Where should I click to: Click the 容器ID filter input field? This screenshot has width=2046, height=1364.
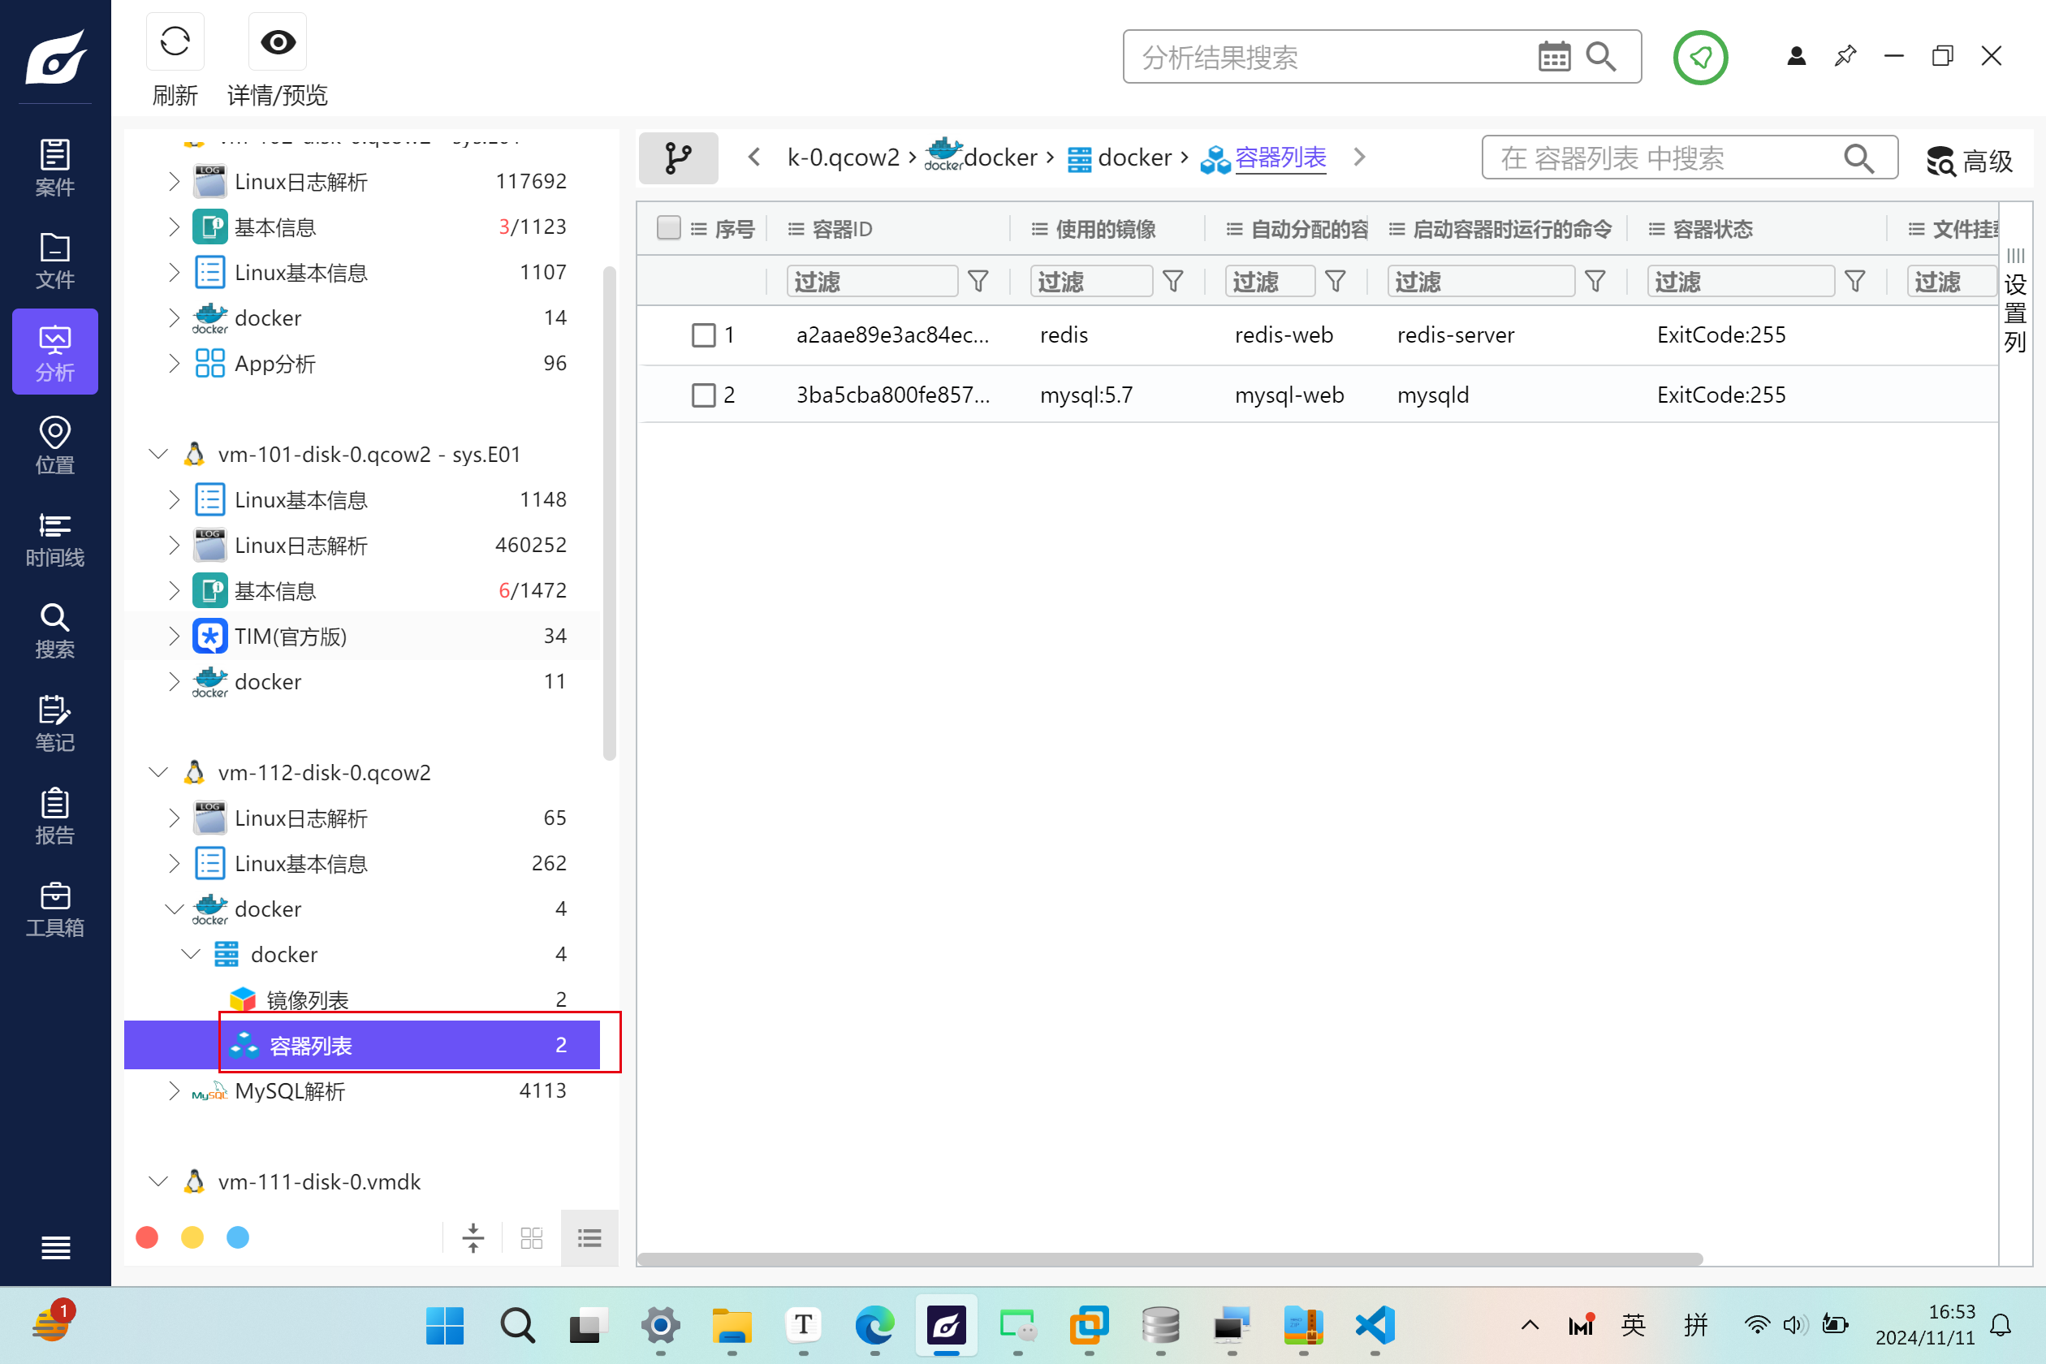tap(872, 281)
